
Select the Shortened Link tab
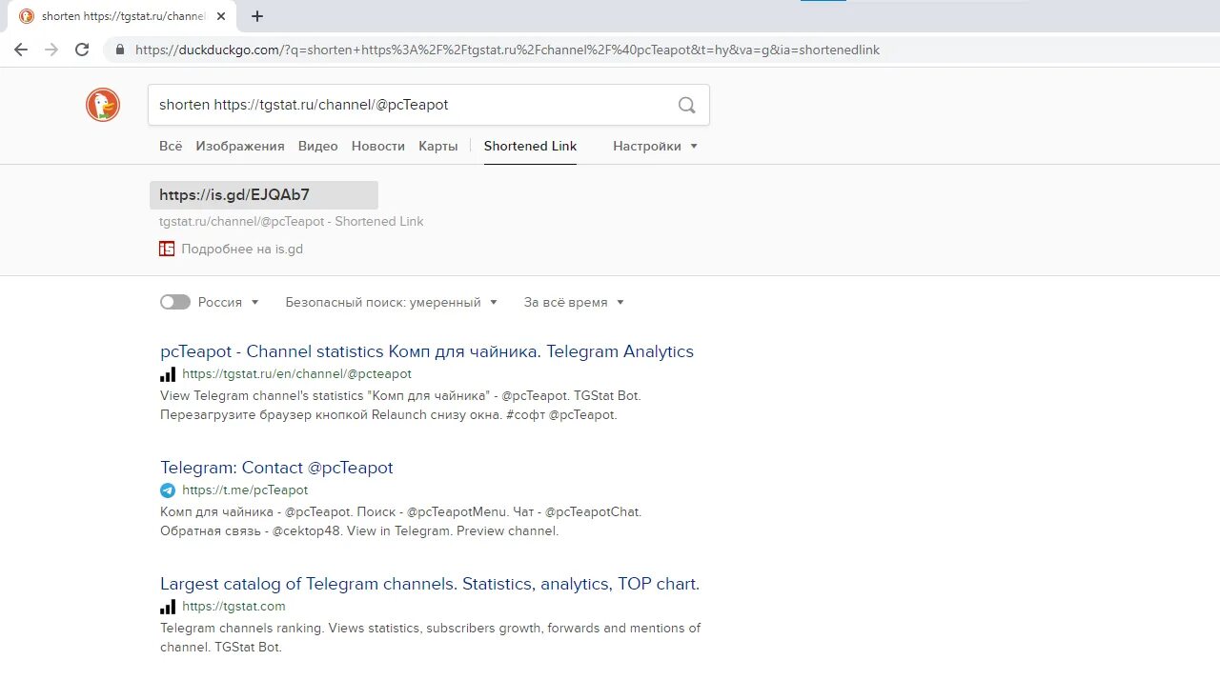pyautogui.click(x=530, y=146)
